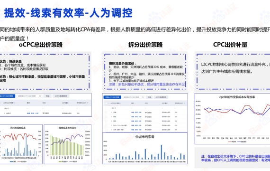Click the 诊断 link in the 苏州+广州+大连+福州 row

[140, 125]
